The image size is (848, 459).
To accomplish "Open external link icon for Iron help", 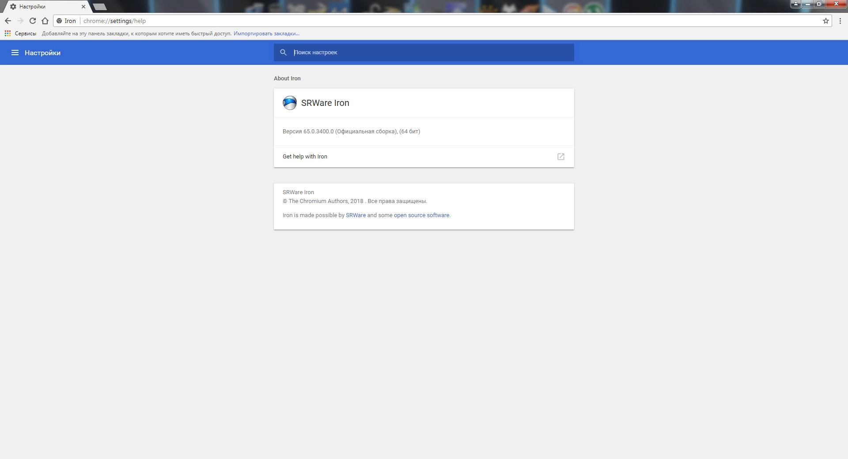I will 561,157.
